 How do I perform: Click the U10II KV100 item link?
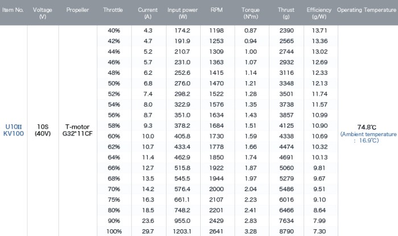coord(14,130)
